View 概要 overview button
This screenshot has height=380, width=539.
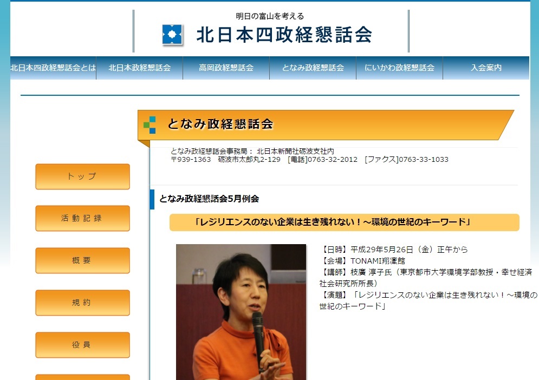click(82, 260)
